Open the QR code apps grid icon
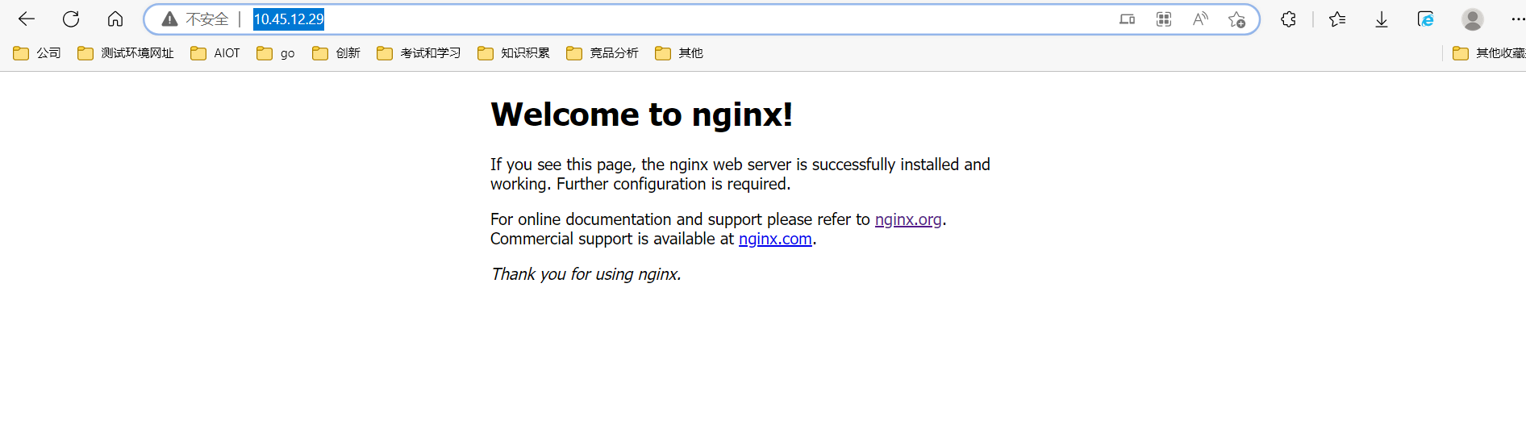Viewport: 1526px width, 421px height. tap(1163, 19)
